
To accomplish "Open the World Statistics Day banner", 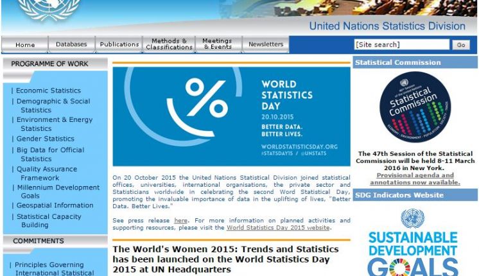I will (x=231, y=116).
